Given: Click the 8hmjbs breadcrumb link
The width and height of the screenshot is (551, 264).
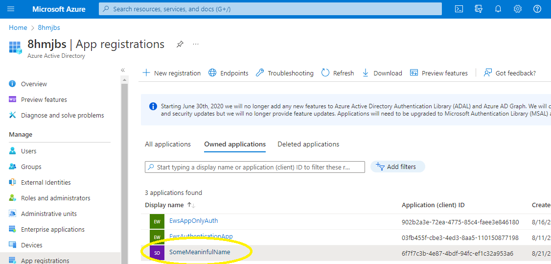Looking at the screenshot, I should [x=49, y=28].
